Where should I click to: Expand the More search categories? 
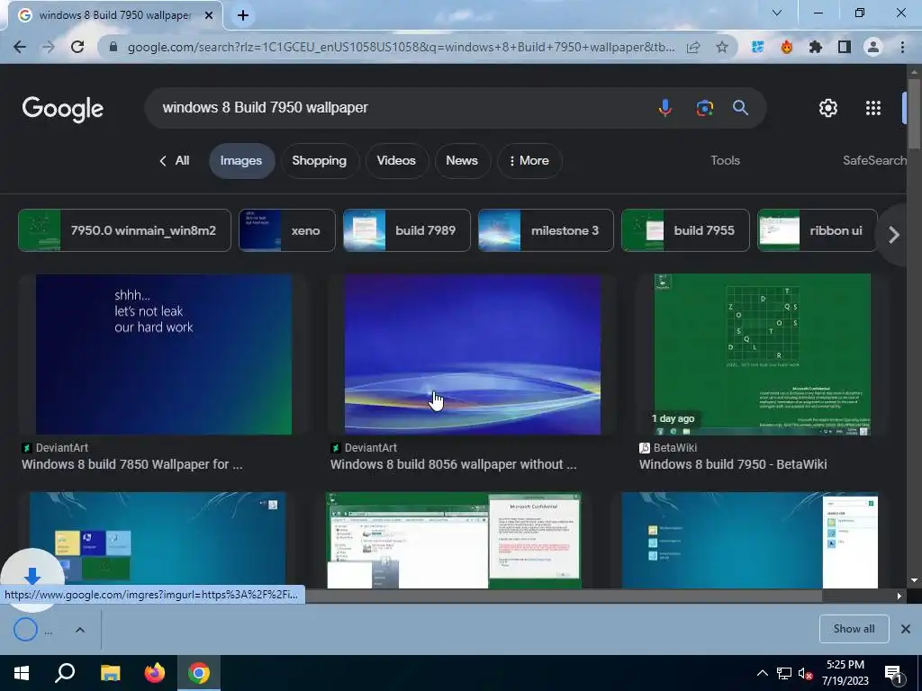[x=529, y=160]
